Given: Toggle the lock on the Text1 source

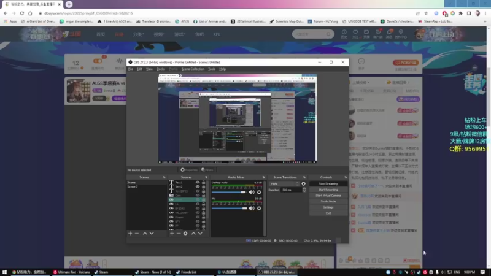Looking at the screenshot, I should tap(204, 182).
